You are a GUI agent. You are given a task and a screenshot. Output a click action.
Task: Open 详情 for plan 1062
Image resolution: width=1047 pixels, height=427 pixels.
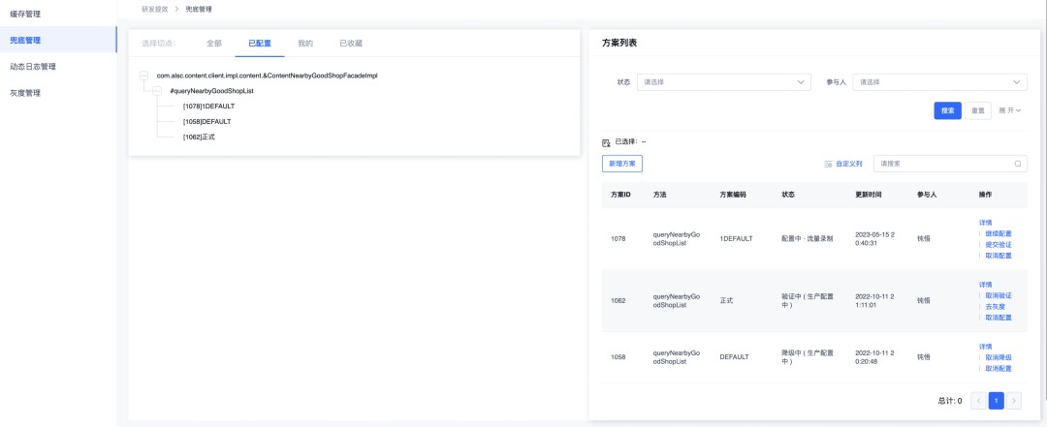click(x=985, y=285)
